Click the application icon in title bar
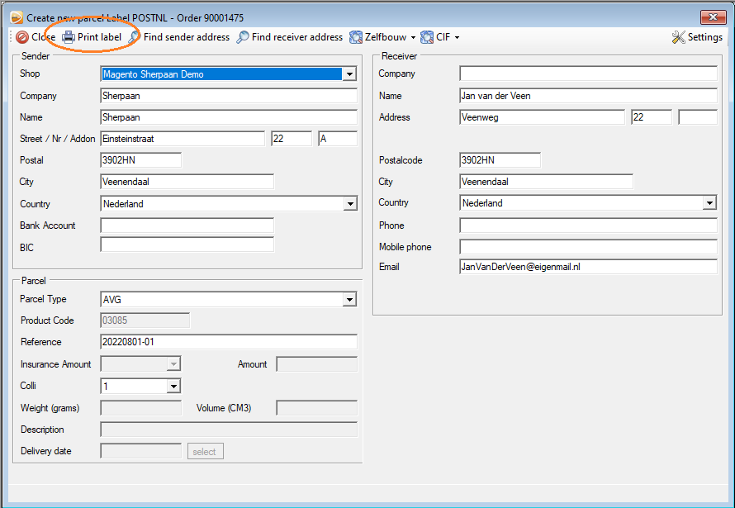Viewport: 735px width, 508px height. coord(17,17)
